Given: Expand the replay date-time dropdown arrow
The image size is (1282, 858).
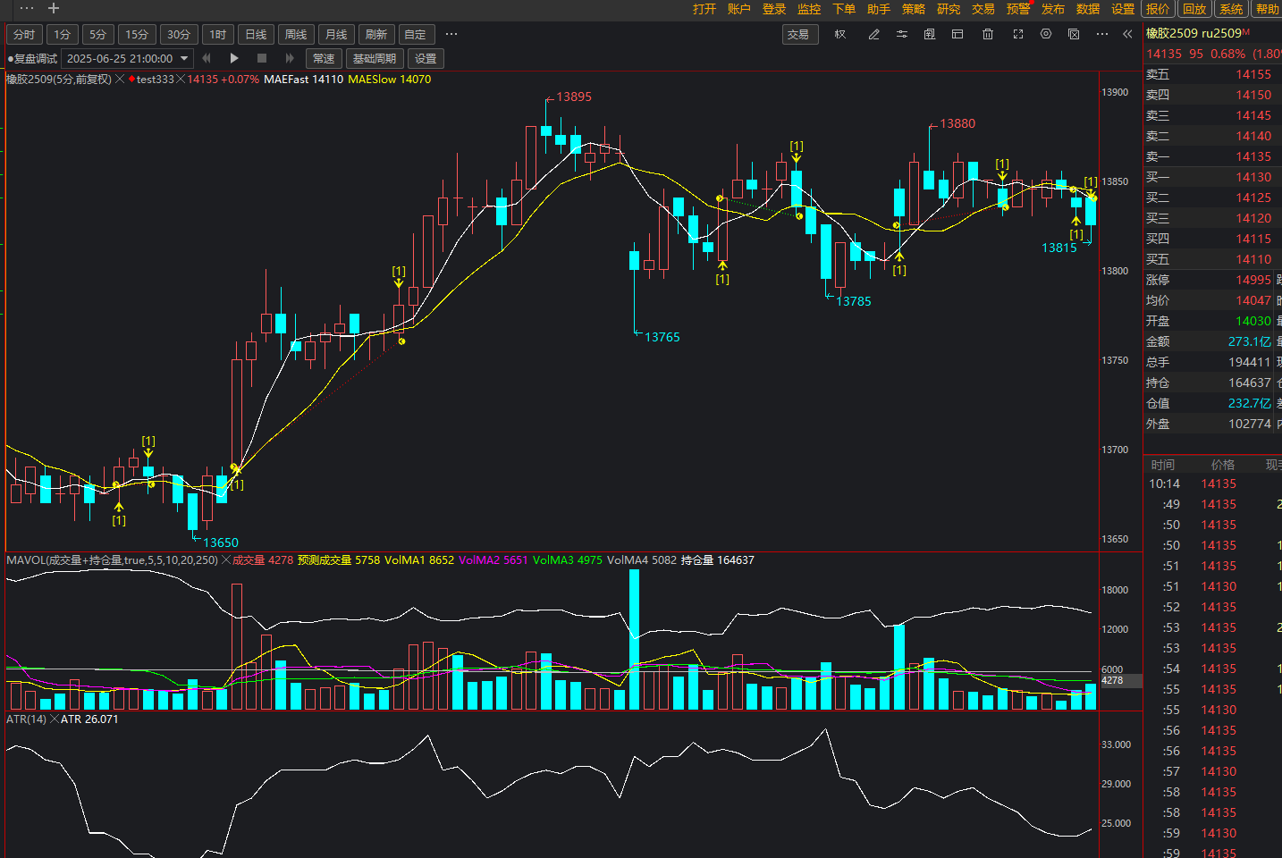Looking at the screenshot, I should click(x=184, y=58).
